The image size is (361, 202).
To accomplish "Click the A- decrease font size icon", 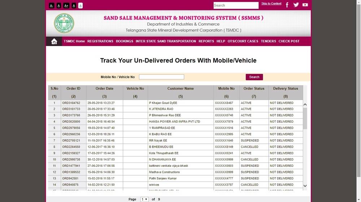I will tap(52, 5).
